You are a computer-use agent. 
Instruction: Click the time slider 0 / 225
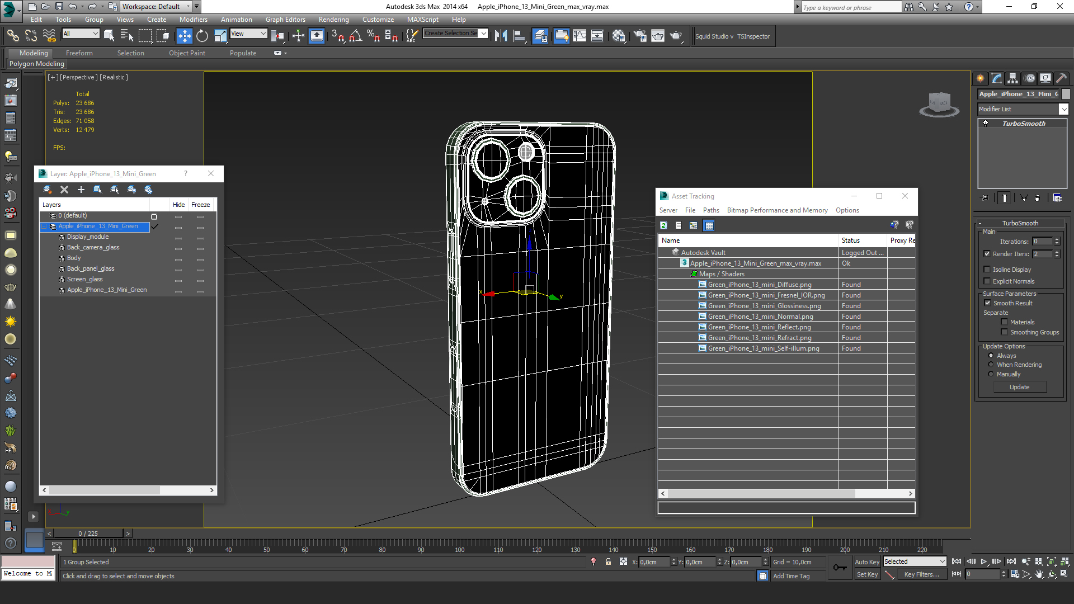coord(88,534)
